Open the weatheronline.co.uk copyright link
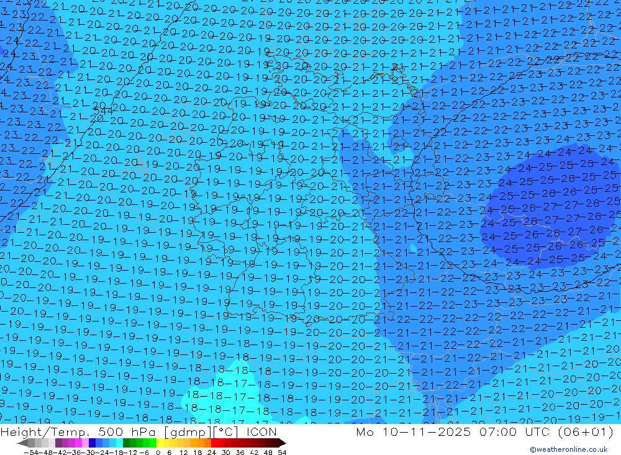 [569, 449]
